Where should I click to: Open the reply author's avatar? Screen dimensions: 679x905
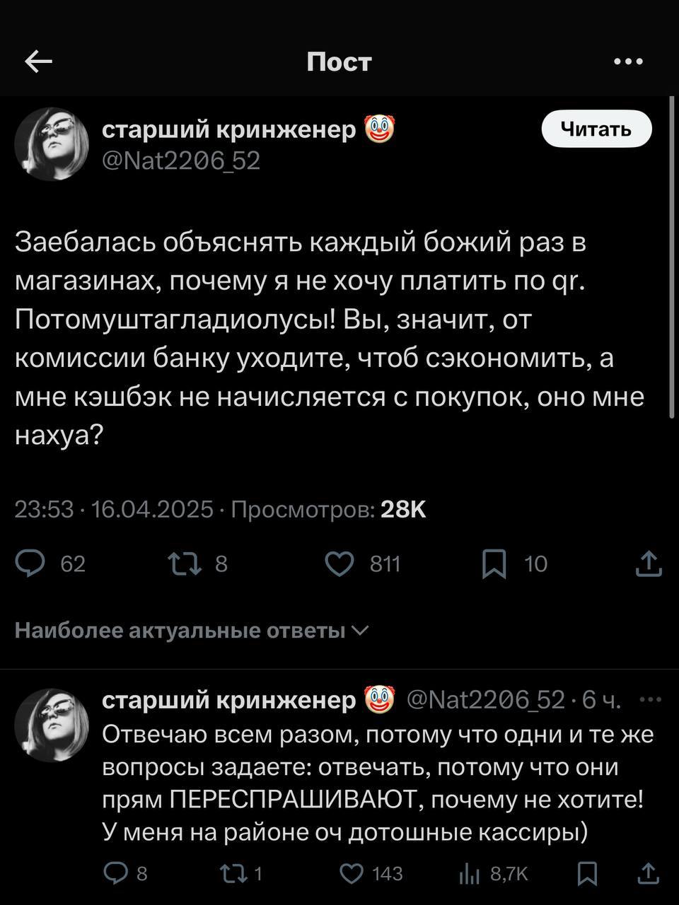click(51, 725)
